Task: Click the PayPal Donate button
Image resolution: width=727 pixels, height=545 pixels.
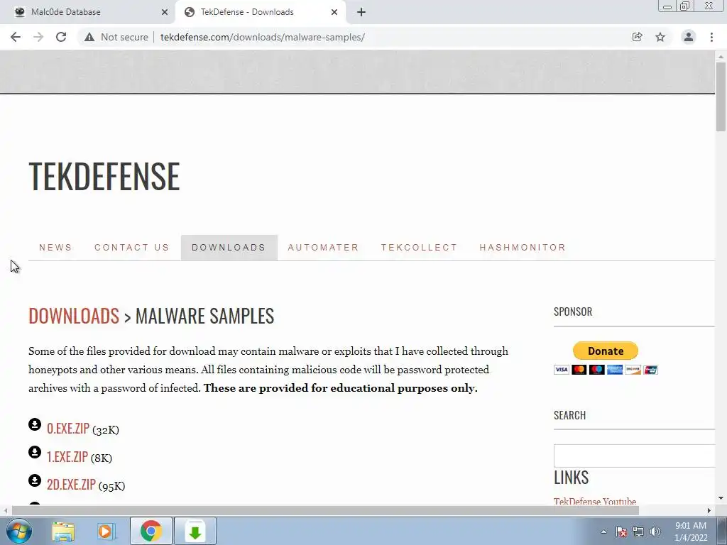Action: pyautogui.click(x=606, y=351)
